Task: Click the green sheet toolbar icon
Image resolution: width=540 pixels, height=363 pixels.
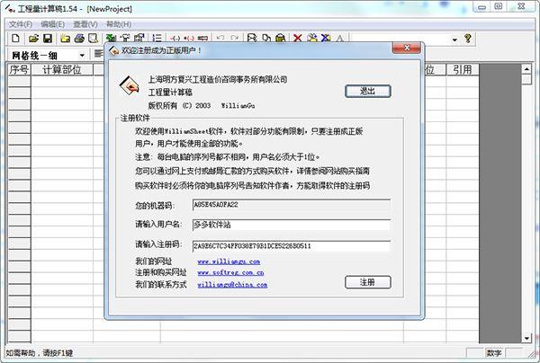Action: pyautogui.click(x=111, y=38)
